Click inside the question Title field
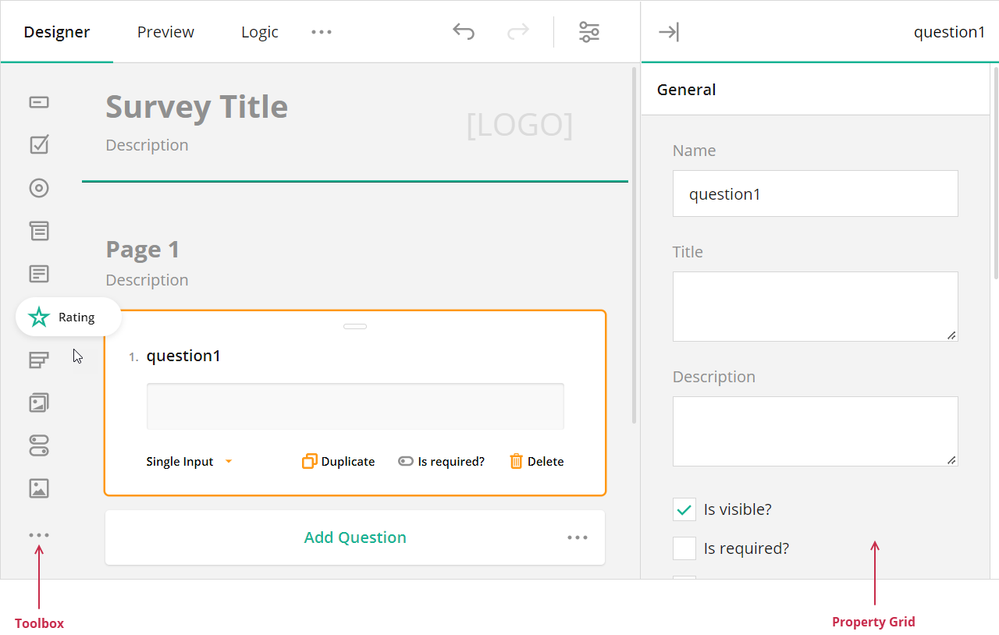 click(x=815, y=306)
